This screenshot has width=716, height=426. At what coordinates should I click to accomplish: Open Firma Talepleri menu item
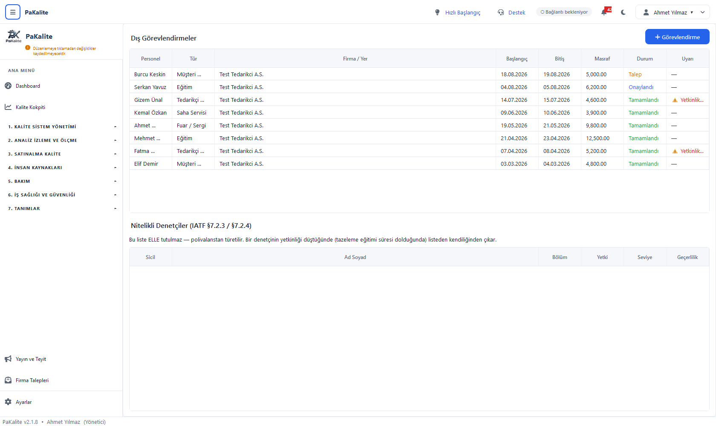32,380
